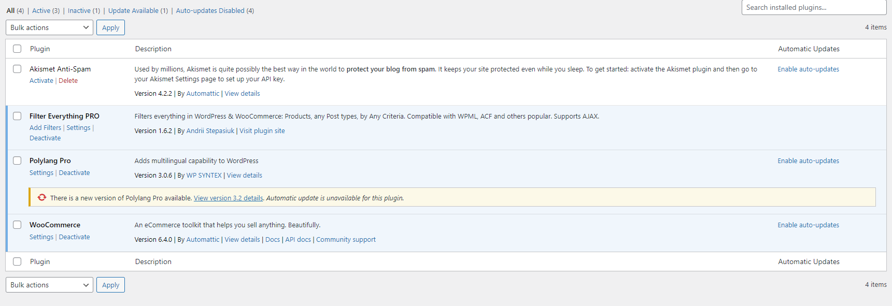Delete the Akismet Anti-Spam plugin
The height and width of the screenshot is (306, 892).
[68, 81]
